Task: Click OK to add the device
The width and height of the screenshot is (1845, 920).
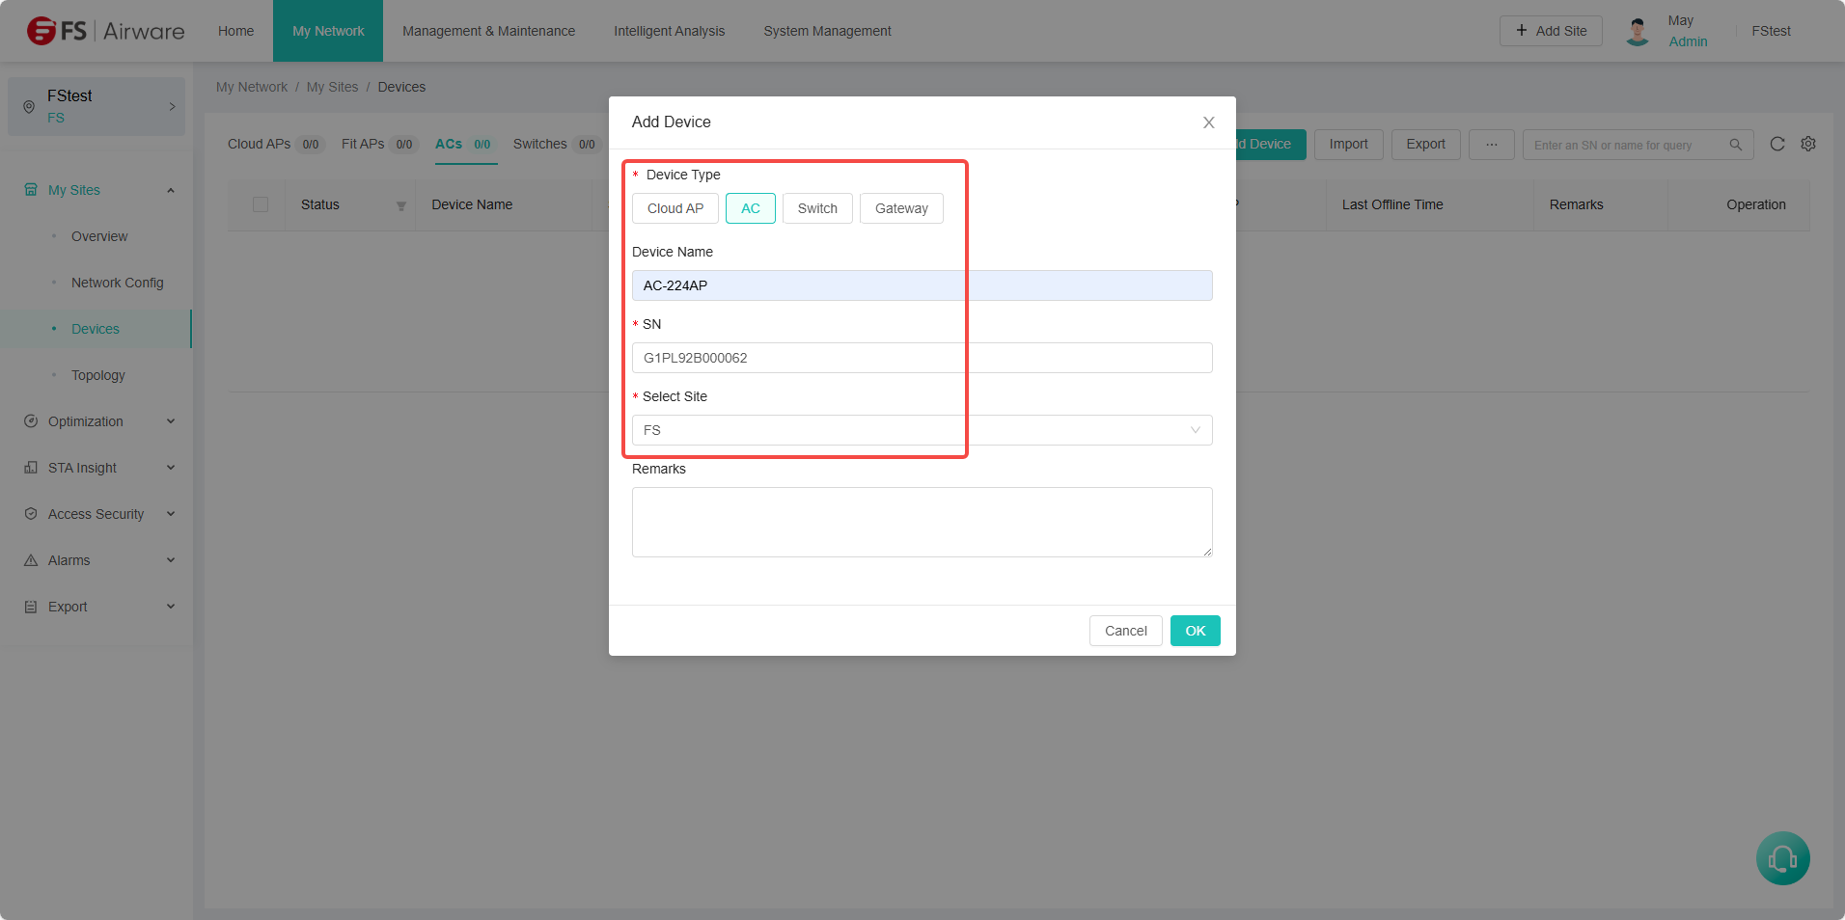Action: pyautogui.click(x=1196, y=631)
